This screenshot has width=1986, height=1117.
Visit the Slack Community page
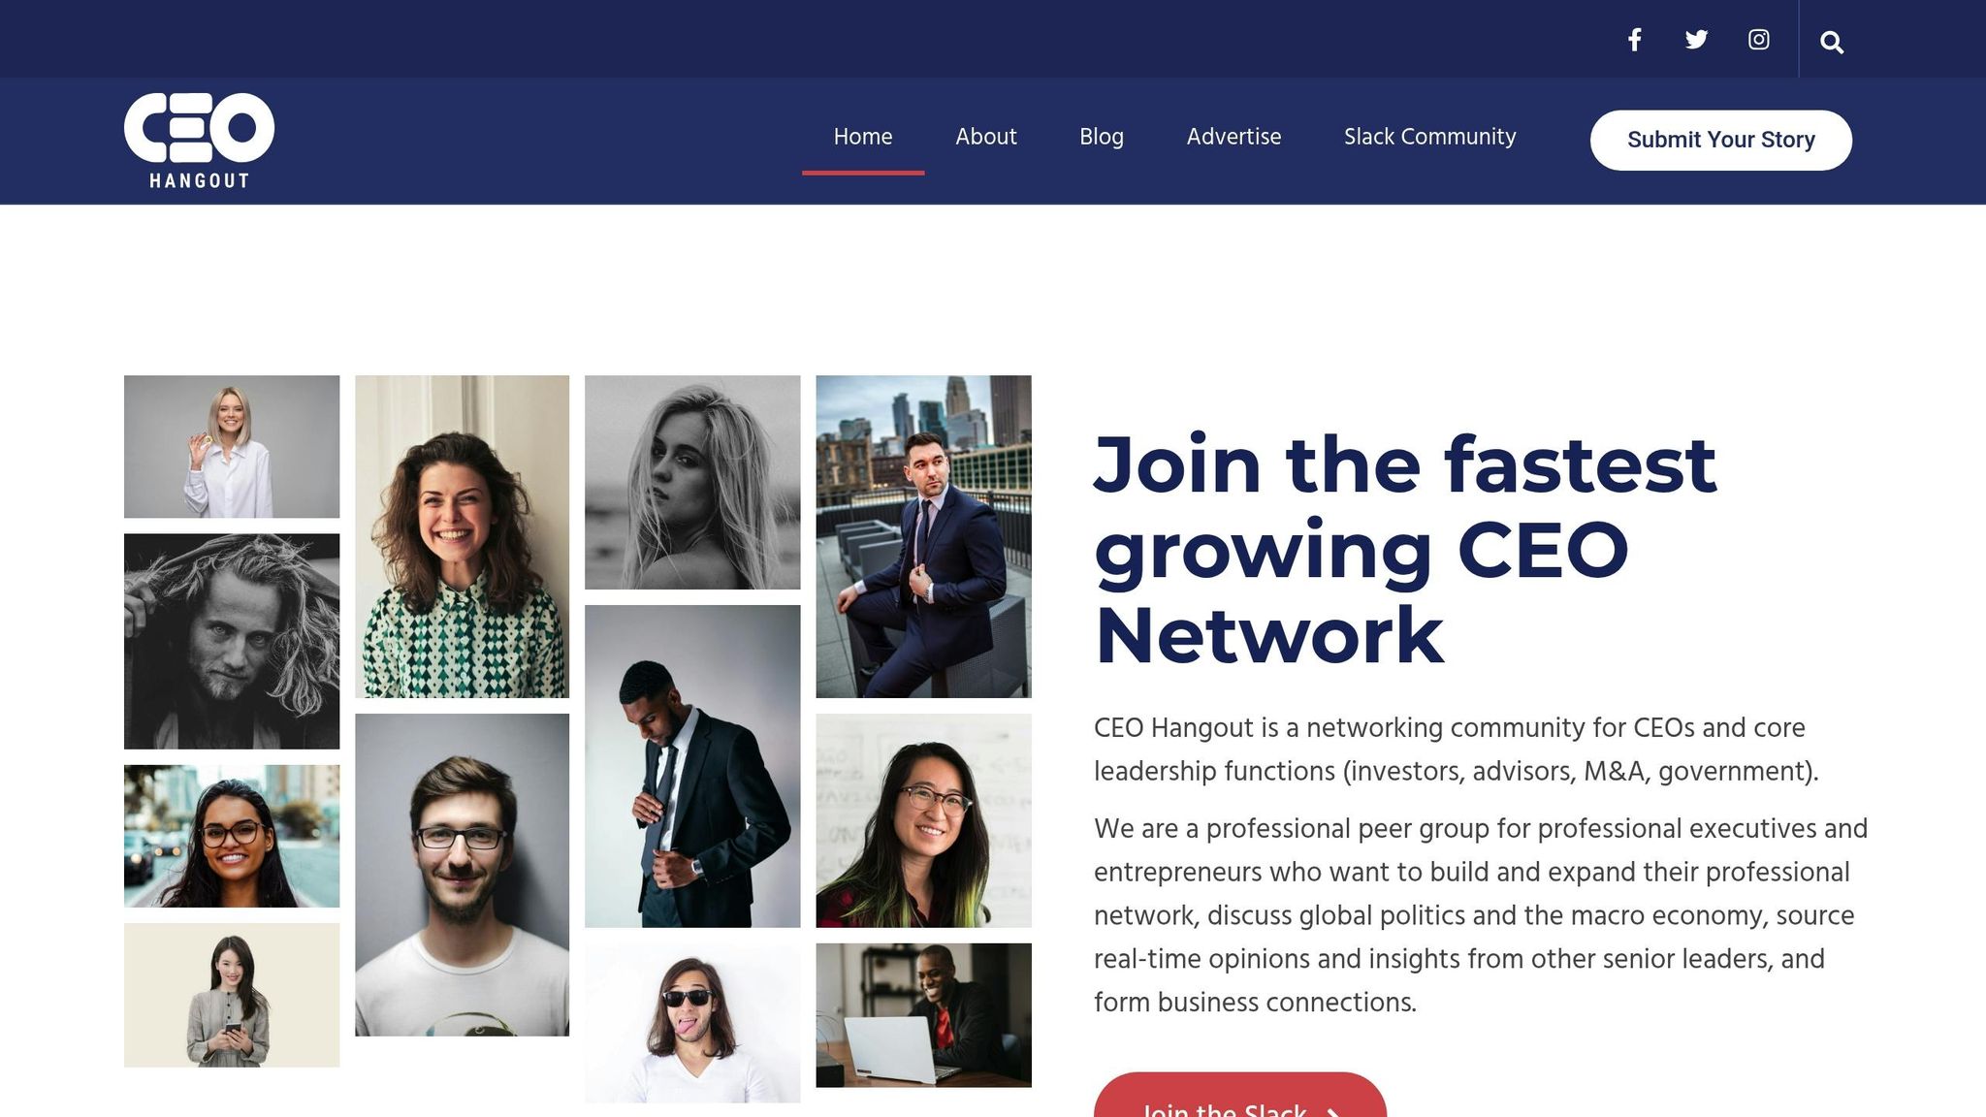pyautogui.click(x=1429, y=137)
